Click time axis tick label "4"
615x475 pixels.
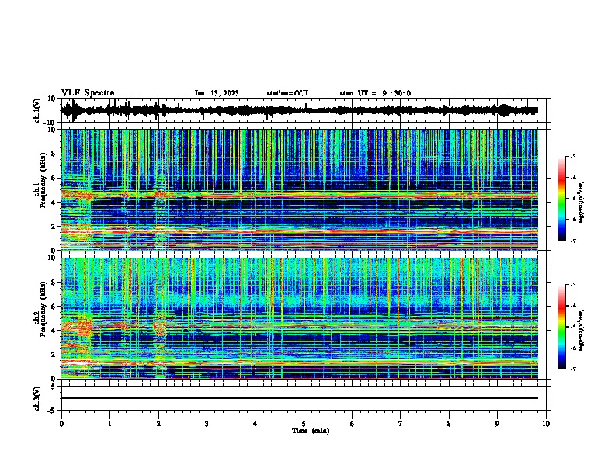pos(255,424)
